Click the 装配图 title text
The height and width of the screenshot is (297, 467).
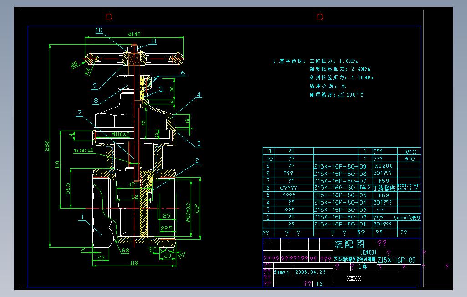(350, 244)
